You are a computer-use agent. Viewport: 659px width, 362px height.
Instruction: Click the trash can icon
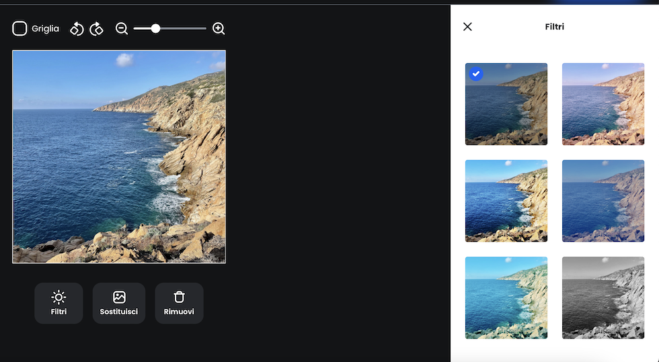click(x=179, y=297)
